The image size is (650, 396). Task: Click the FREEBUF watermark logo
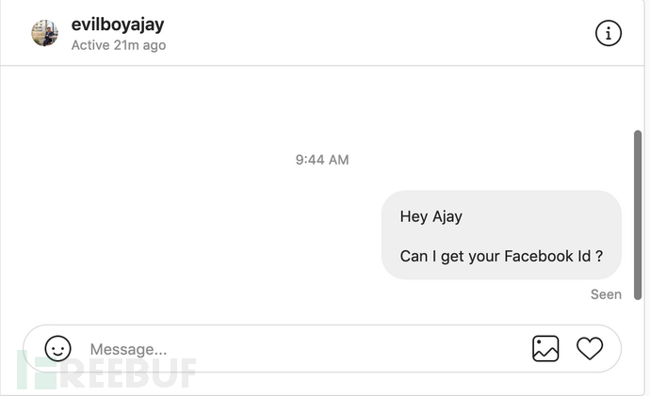106,371
